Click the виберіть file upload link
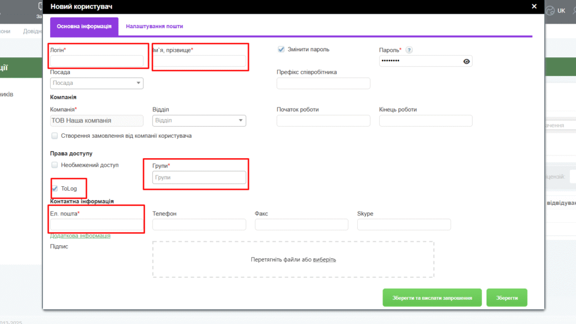Screen dimensions: 576x324 coord(324,260)
